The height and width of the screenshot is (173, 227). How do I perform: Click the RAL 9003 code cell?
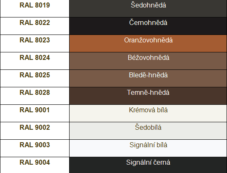(x=35, y=148)
